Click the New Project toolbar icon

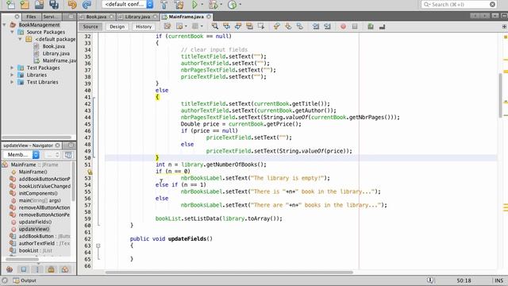coord(25,4)
